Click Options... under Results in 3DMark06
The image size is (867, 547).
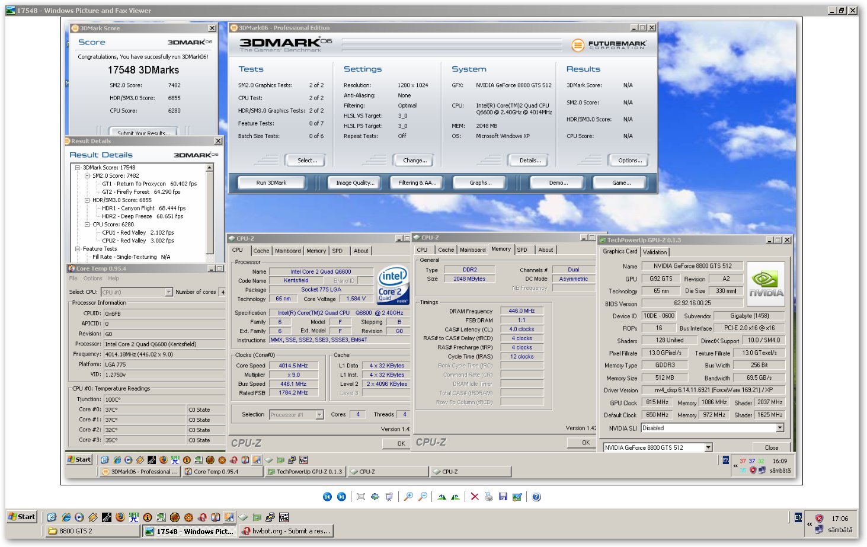(630, 161)
